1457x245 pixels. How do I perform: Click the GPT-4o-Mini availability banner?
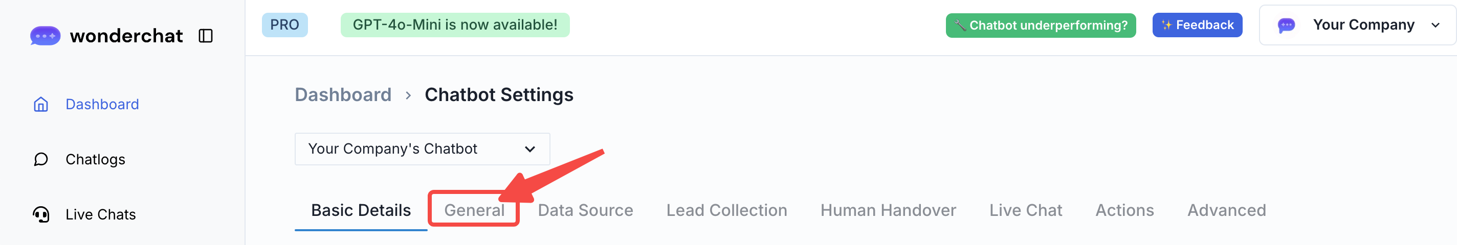click(455, 26)
